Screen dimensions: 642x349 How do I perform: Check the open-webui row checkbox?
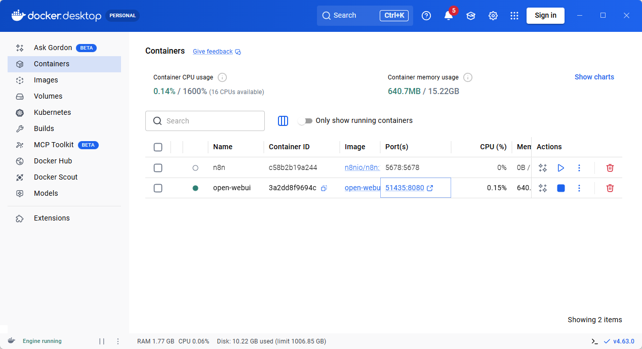click(158, 188)
